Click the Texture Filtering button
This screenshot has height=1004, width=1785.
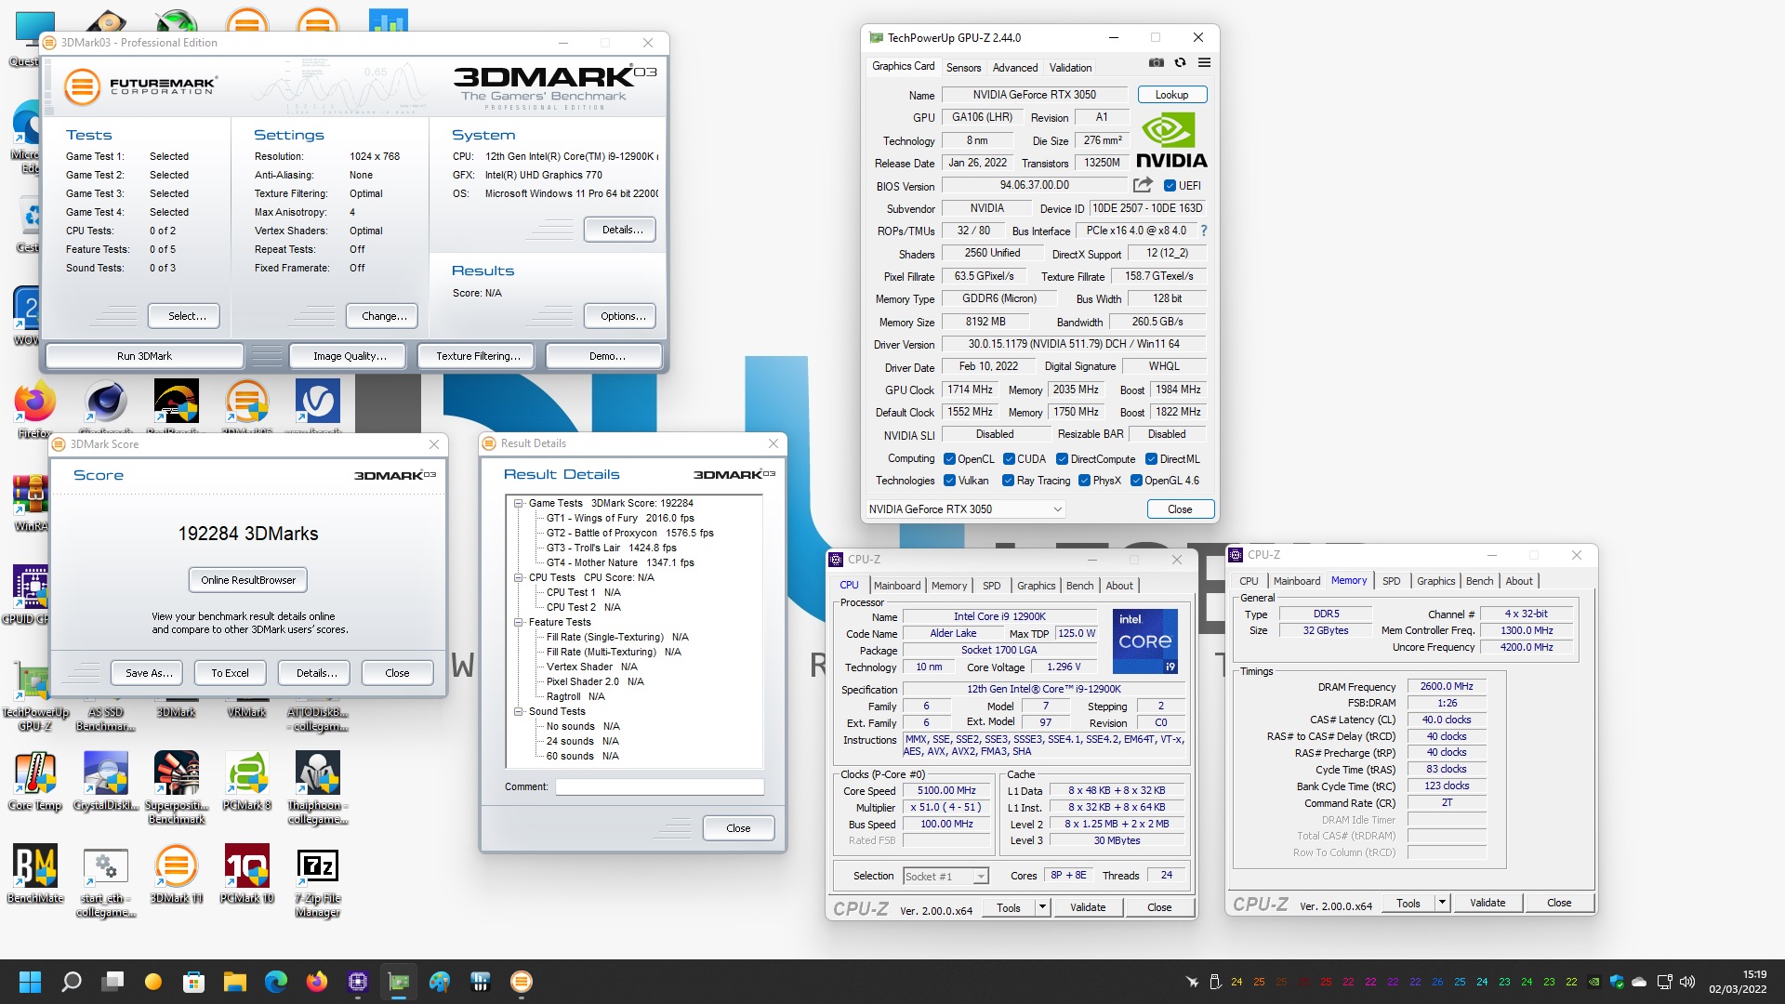(x=477, y=356)
